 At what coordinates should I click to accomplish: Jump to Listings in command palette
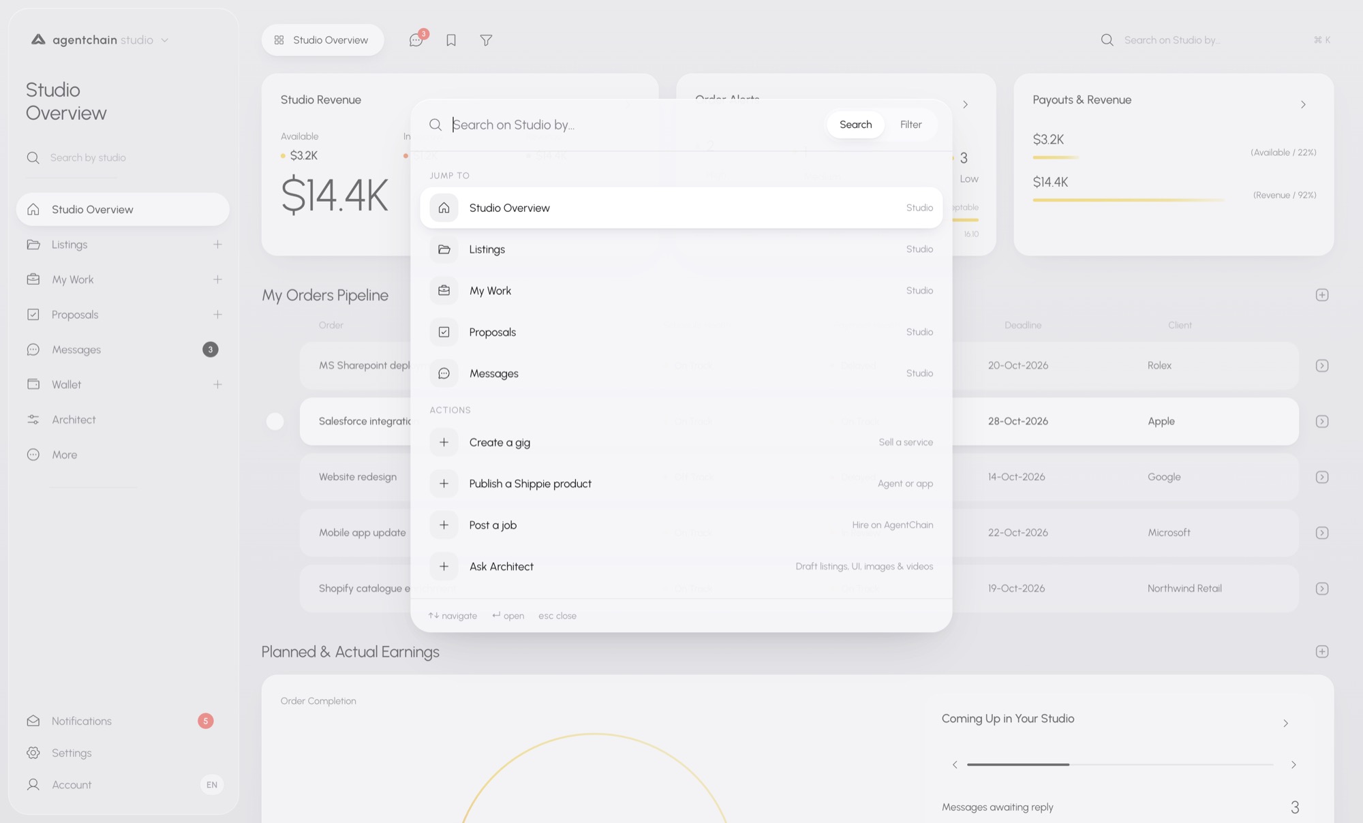click(681, 249)
